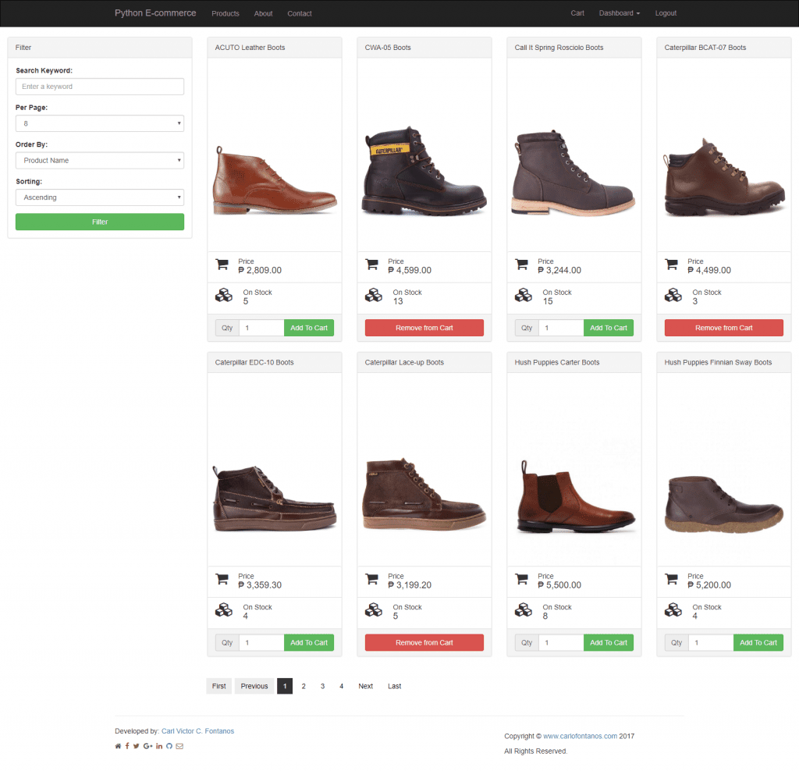Remove Caterpillar BCAT-07 Boots from cart
799x771 pixels.
tap(723, 327)
